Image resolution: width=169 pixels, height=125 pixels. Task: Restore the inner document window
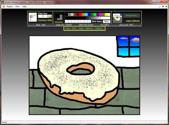click(x=163, y=7)
